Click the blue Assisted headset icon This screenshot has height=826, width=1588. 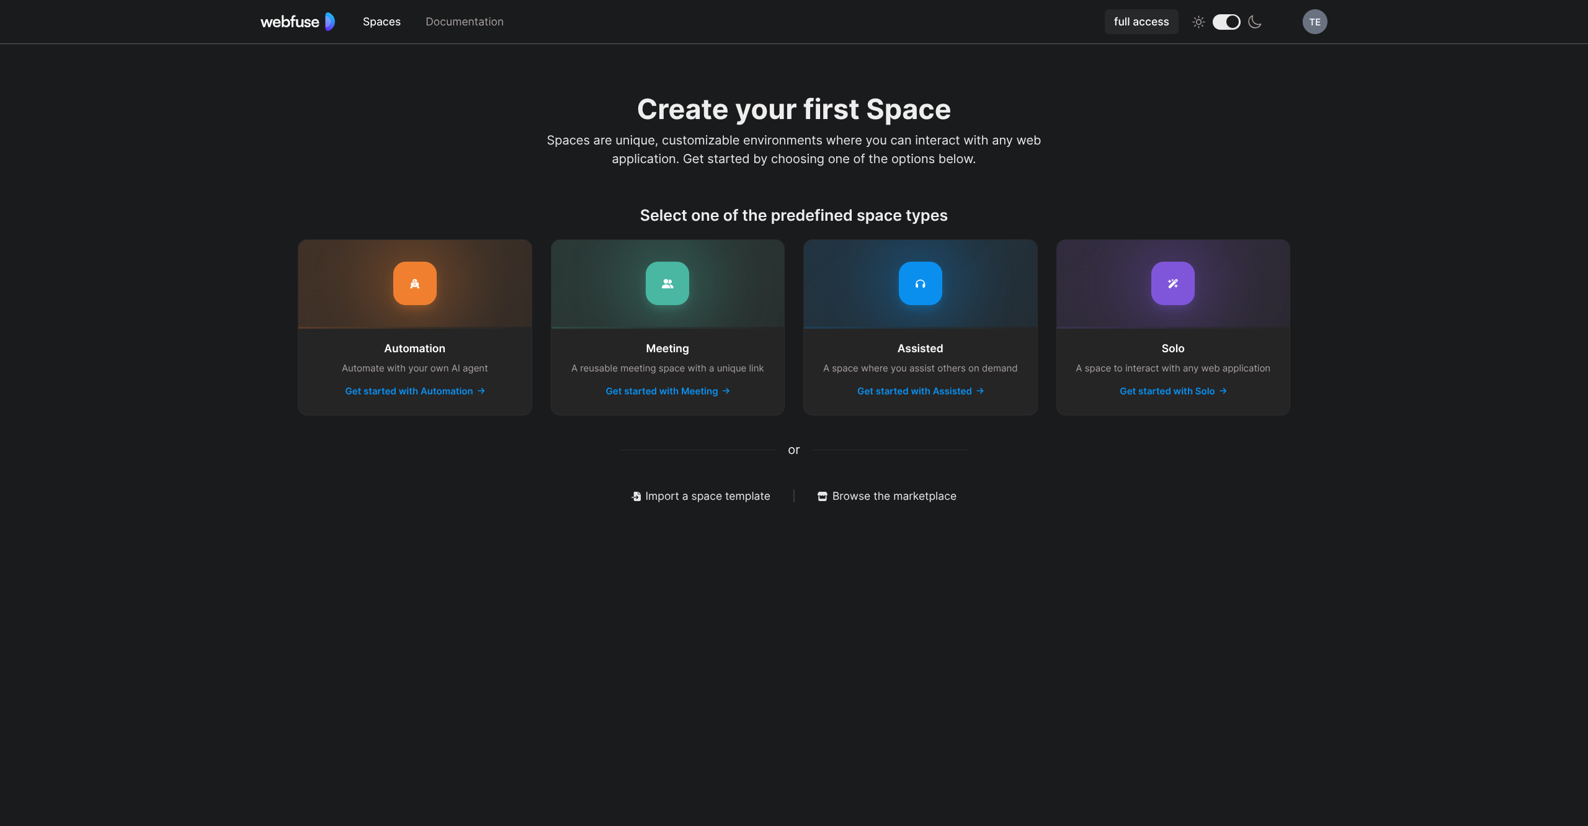pos(920,283)
